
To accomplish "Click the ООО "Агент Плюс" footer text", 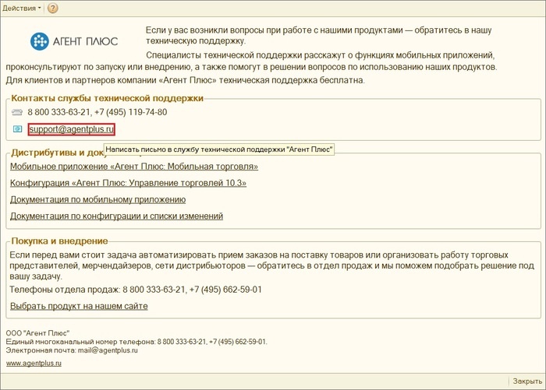I will (37, 333).
